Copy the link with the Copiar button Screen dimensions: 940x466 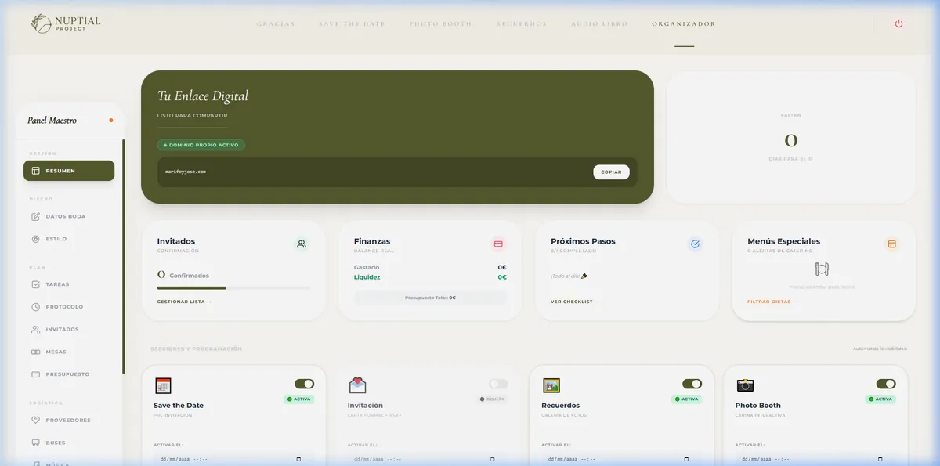click(x=611, y=172)
